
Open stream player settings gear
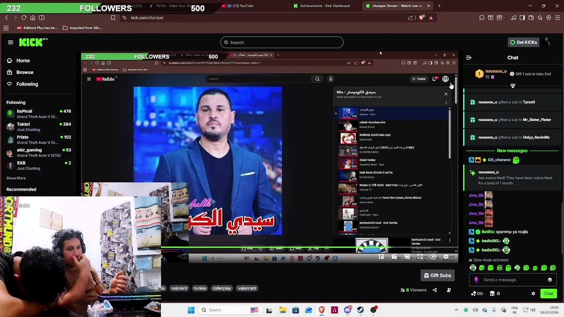click(x=446, y=257)
